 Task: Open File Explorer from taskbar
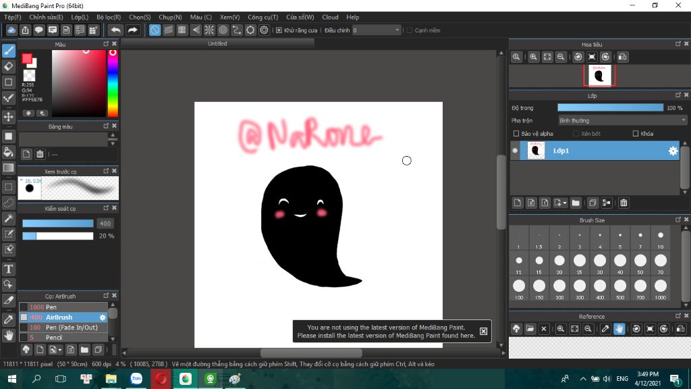coord(111,379)
